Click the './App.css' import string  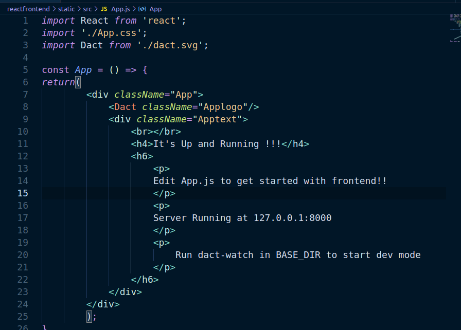[x=112, y=33]
